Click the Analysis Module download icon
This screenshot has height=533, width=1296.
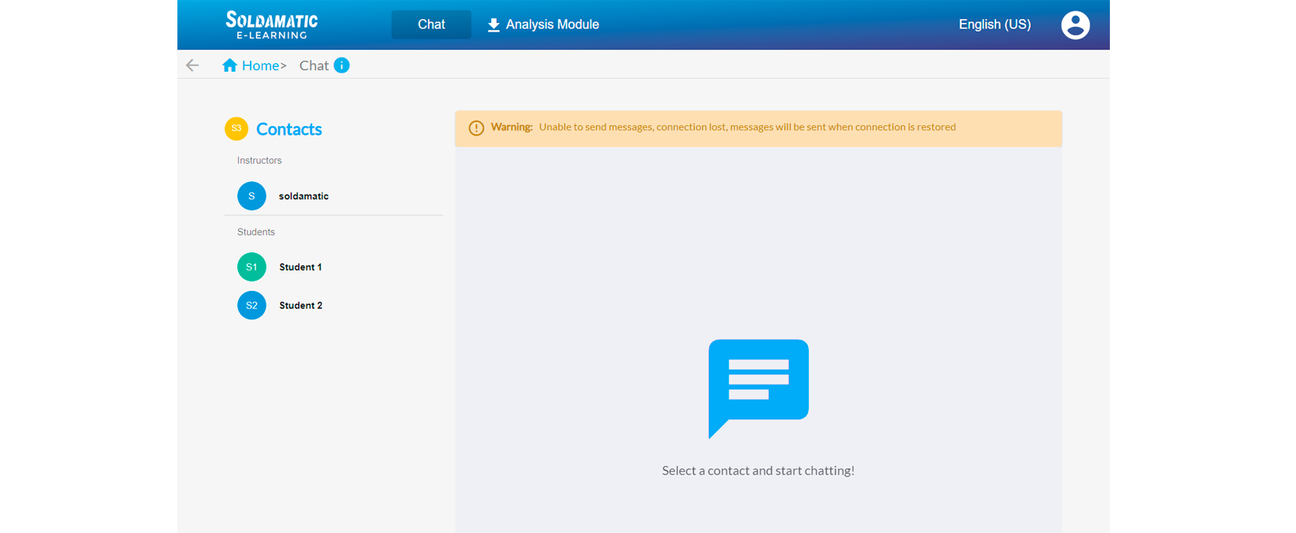(493, 25)
